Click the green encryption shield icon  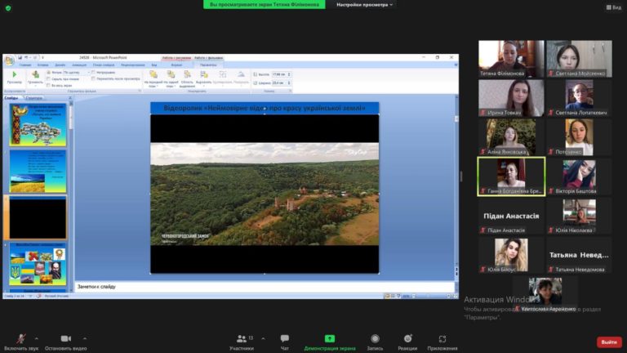tap(8, 7)
